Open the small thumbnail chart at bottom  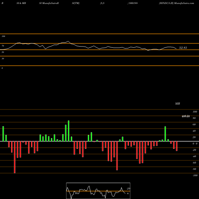coord(98,191)
